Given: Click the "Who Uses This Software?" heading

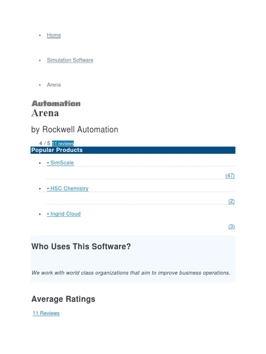Looking at the screenshot, I should 81,247.
